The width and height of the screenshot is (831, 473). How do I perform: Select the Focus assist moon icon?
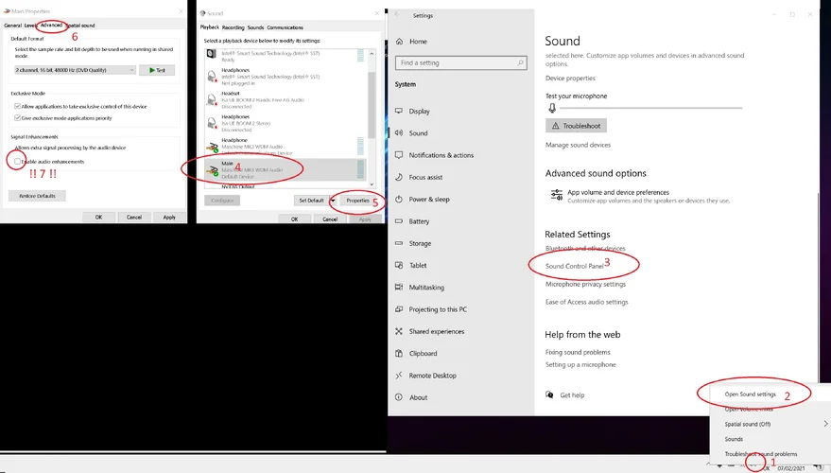click(399, 177)
